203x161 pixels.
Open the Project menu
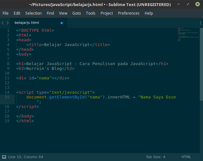click(x=107, y=13)
